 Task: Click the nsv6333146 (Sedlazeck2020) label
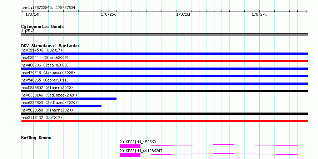[x=49, y=95]
